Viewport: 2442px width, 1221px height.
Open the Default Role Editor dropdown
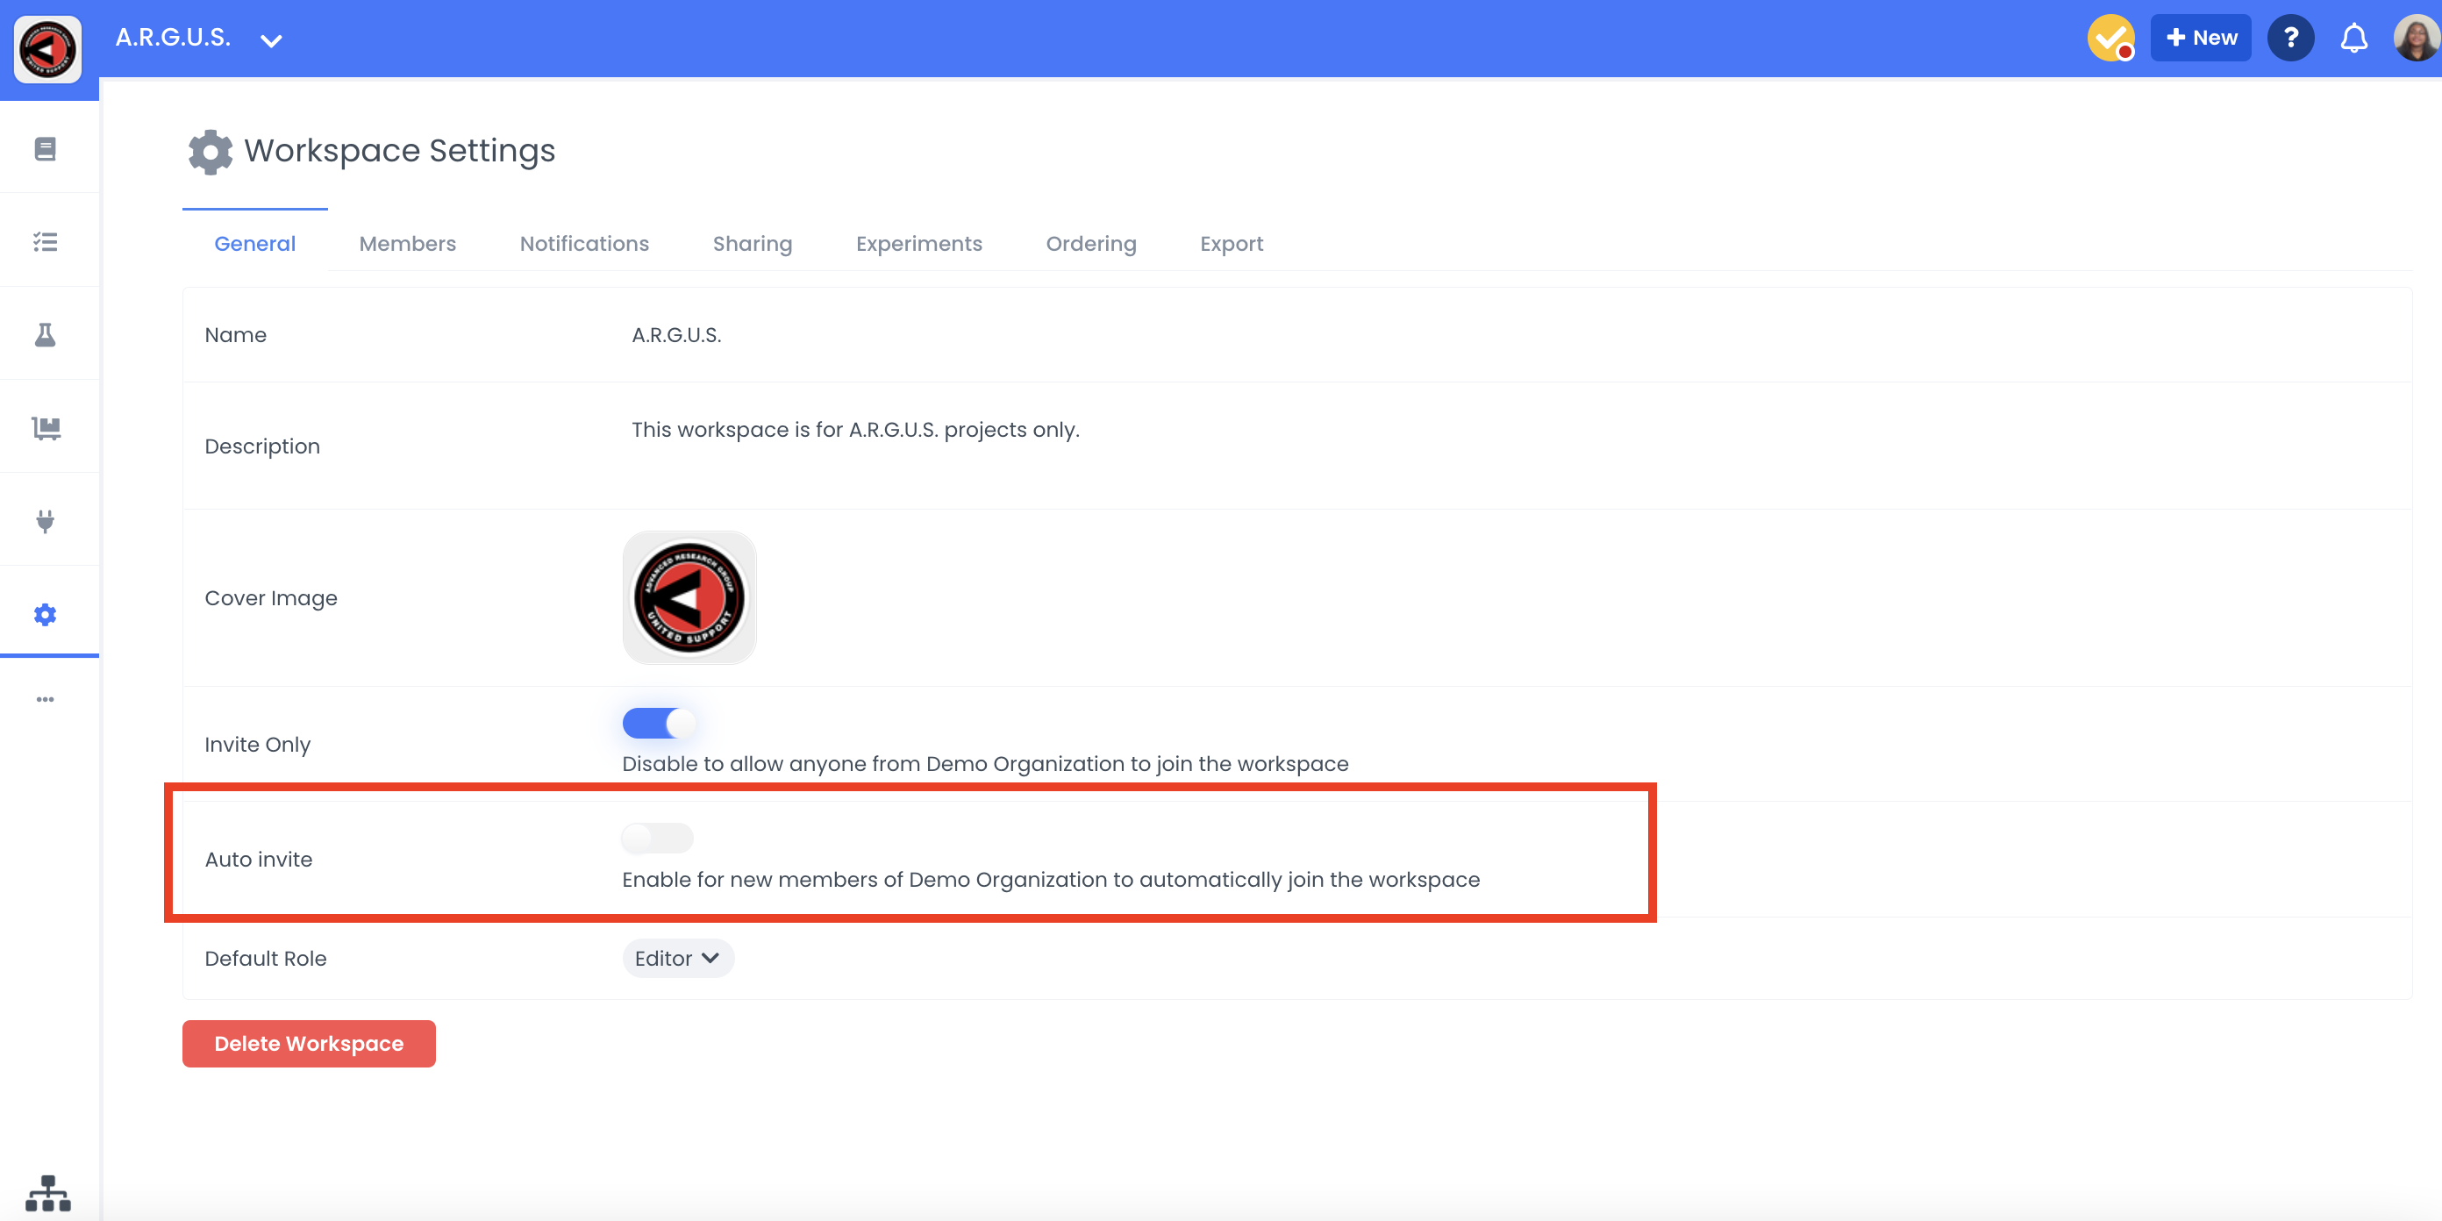677,959
